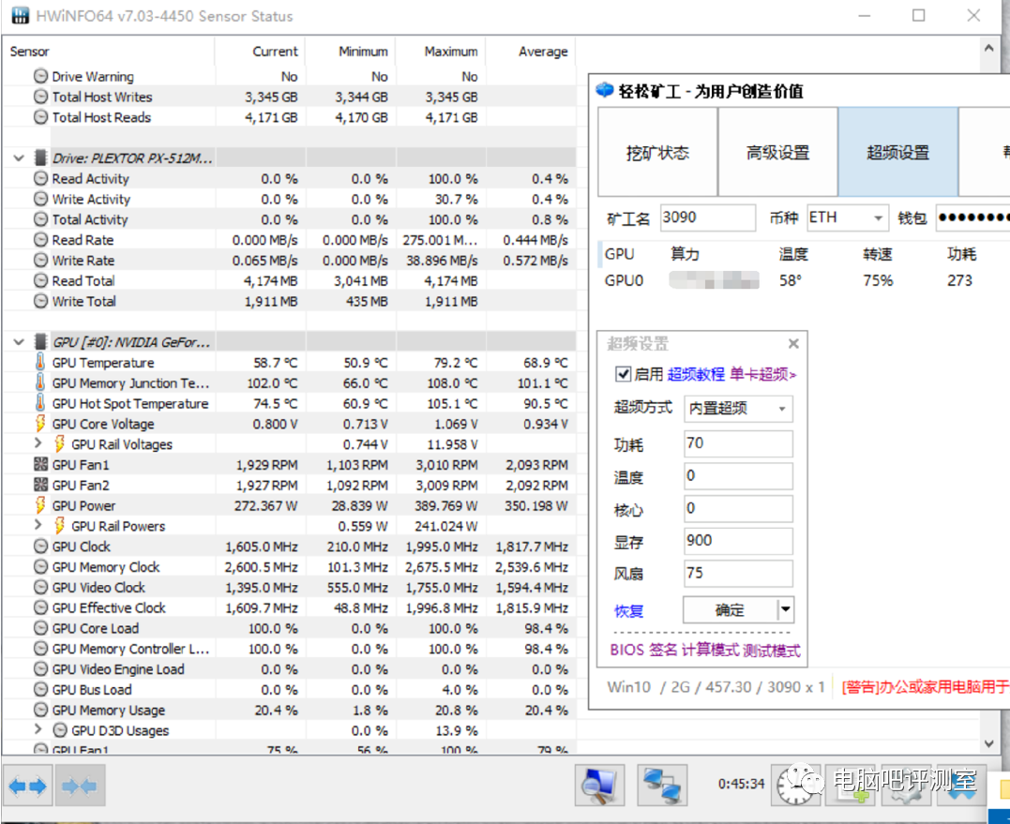Image resolution: width=1010 pixels, height=824 pixels.
Task: Click circle icon of GPU Core Load row
Action: (40, 628)
